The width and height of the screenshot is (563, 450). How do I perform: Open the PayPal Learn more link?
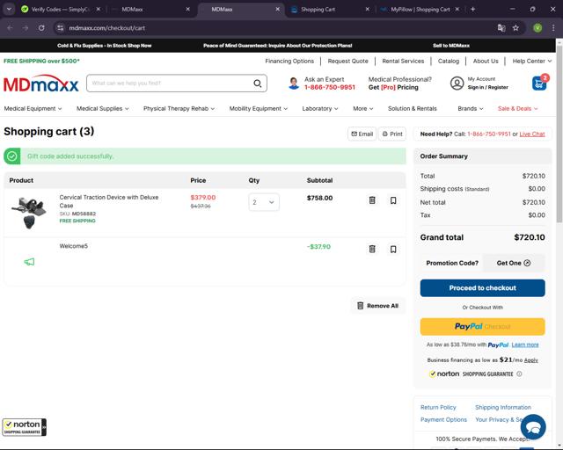525,345
